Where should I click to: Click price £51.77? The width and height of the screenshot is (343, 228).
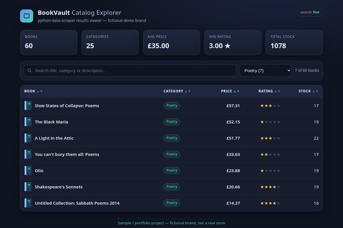233,138
